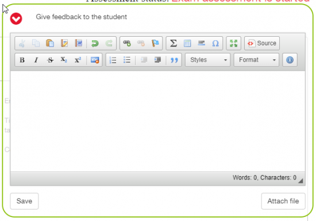Open the Styles dropdown
The width and height of the screenshot is (316, 221).
point(208,60)
